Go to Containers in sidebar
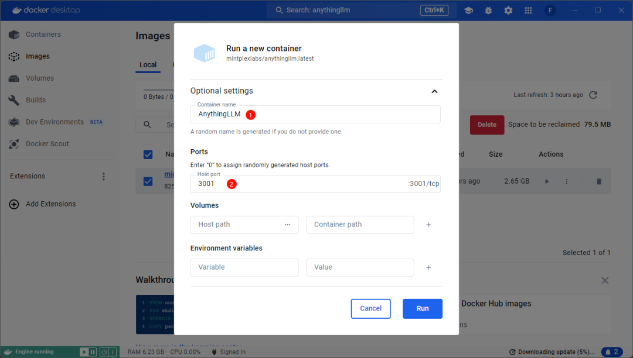Screen dimensions: 633x358 [x=43, y=35]
